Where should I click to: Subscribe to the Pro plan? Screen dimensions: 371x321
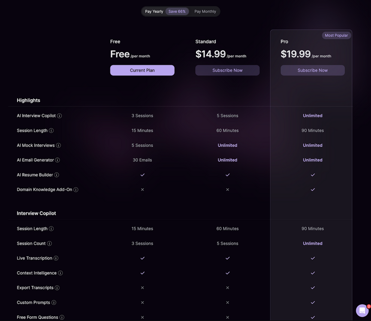[x=313, y=70]
